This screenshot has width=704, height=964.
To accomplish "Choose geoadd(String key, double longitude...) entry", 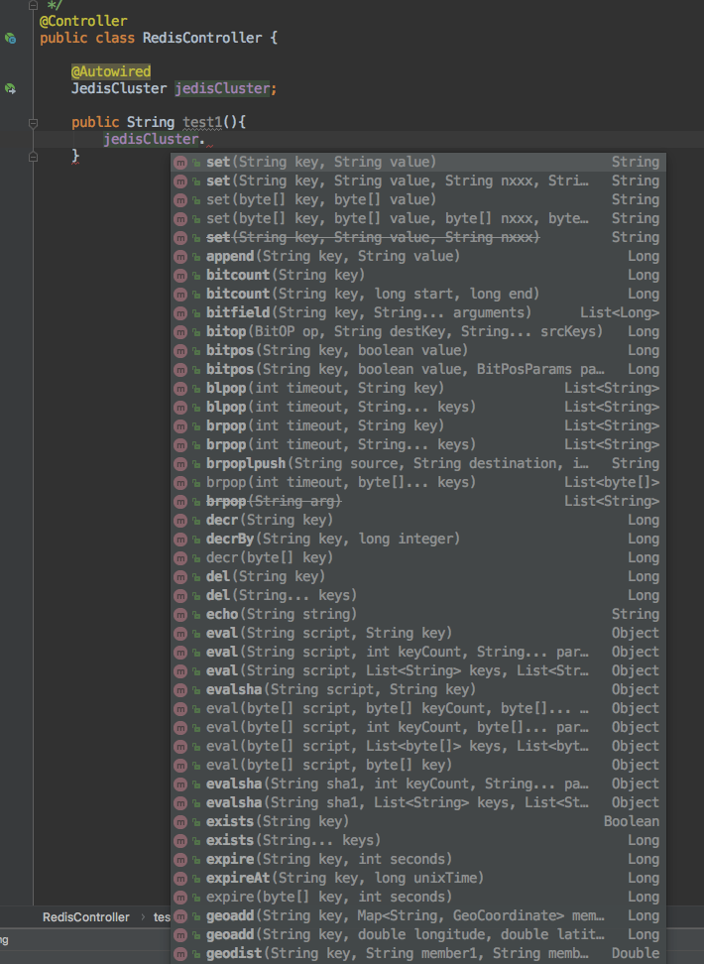I will point(418,935).
